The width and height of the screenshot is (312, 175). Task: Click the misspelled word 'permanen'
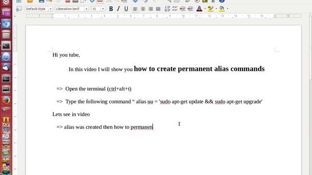coord(141,127)
